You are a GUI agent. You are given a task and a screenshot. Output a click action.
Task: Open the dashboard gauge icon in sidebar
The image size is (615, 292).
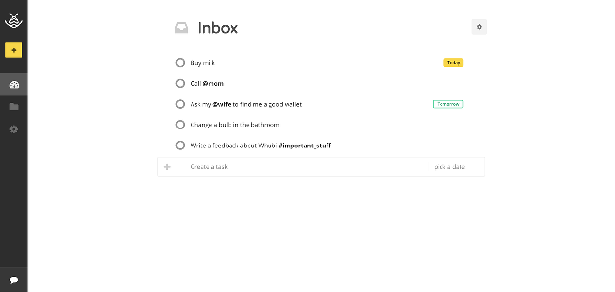tap(14, 85)
